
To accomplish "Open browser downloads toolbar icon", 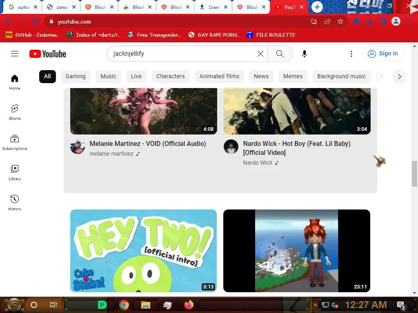I will [370, 22].
